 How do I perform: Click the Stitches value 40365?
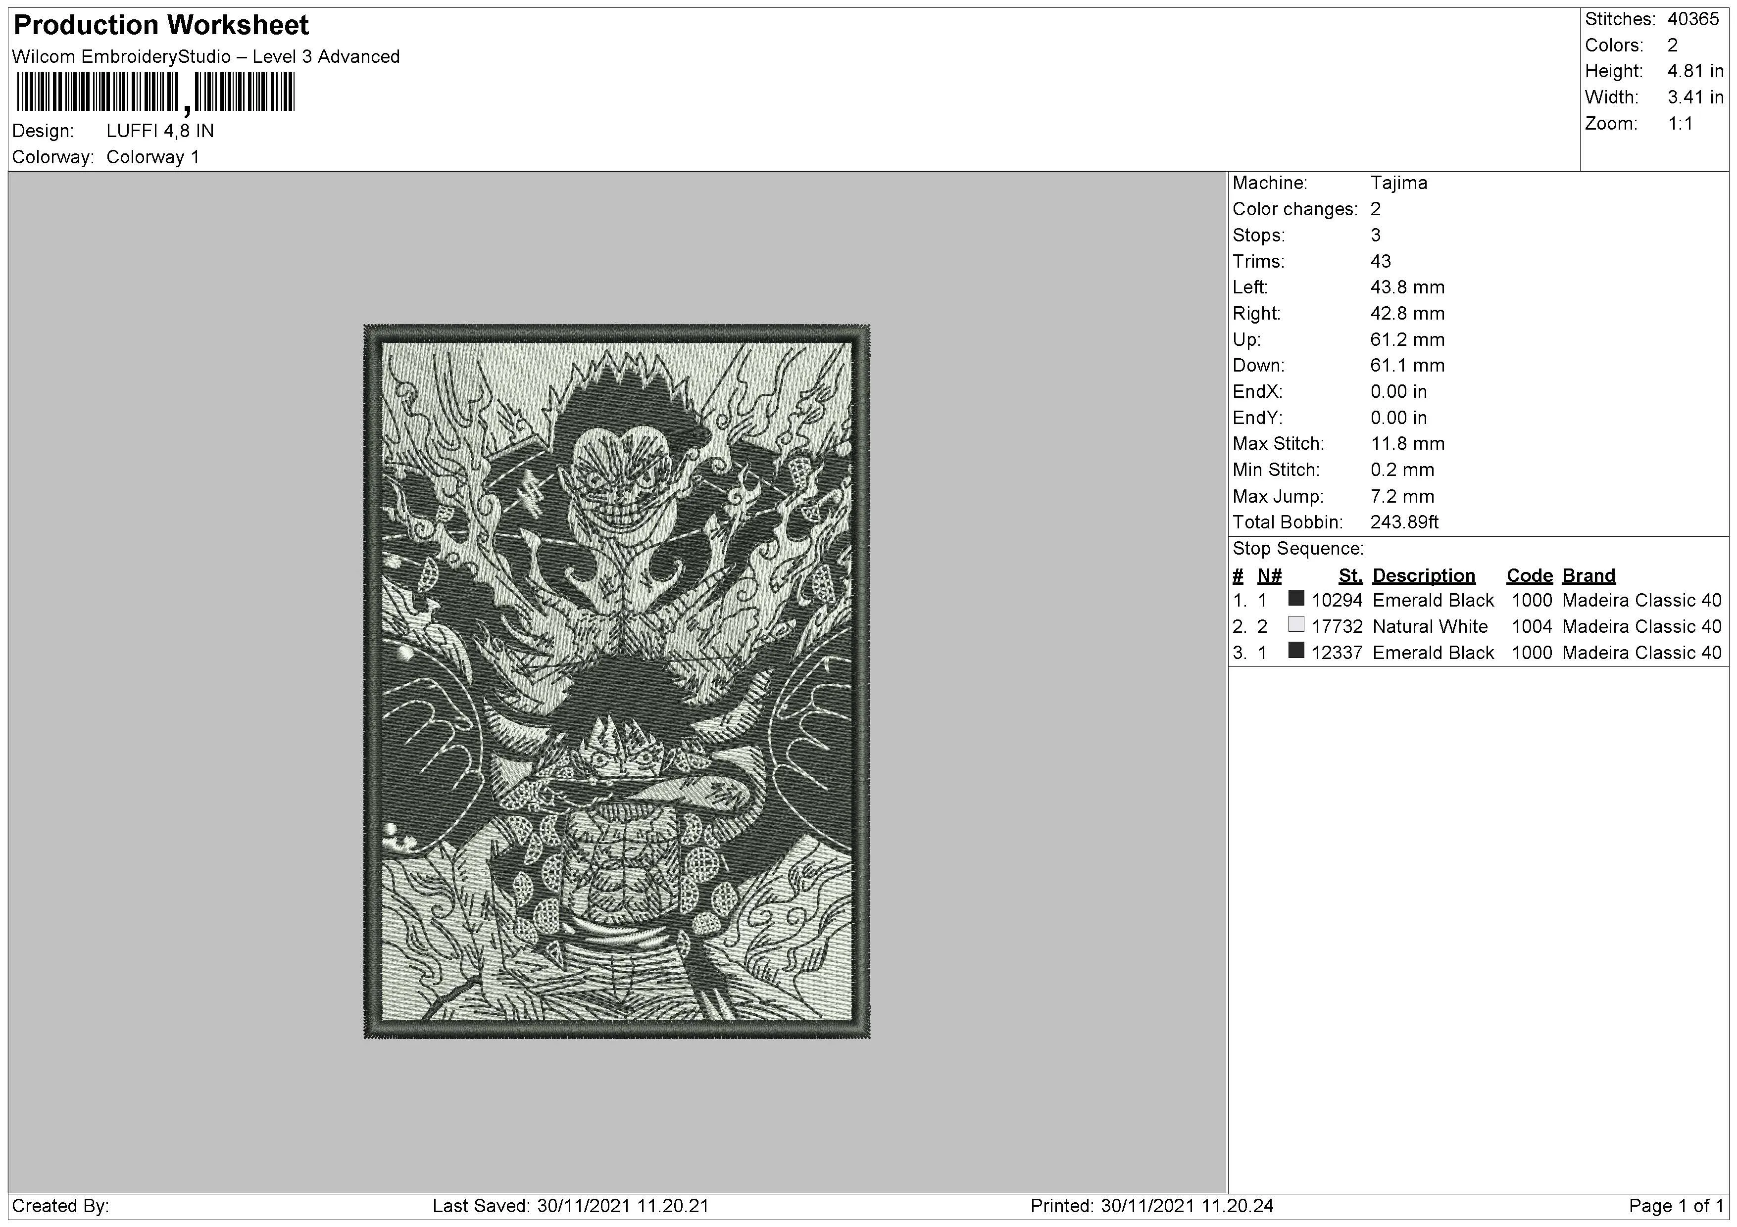pyautogui.click(x=1693, y=19)
